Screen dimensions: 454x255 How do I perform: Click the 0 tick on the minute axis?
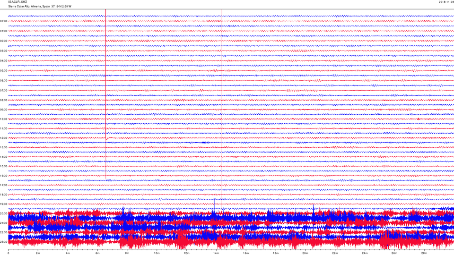pyautogui.click(x=8, y=253)
